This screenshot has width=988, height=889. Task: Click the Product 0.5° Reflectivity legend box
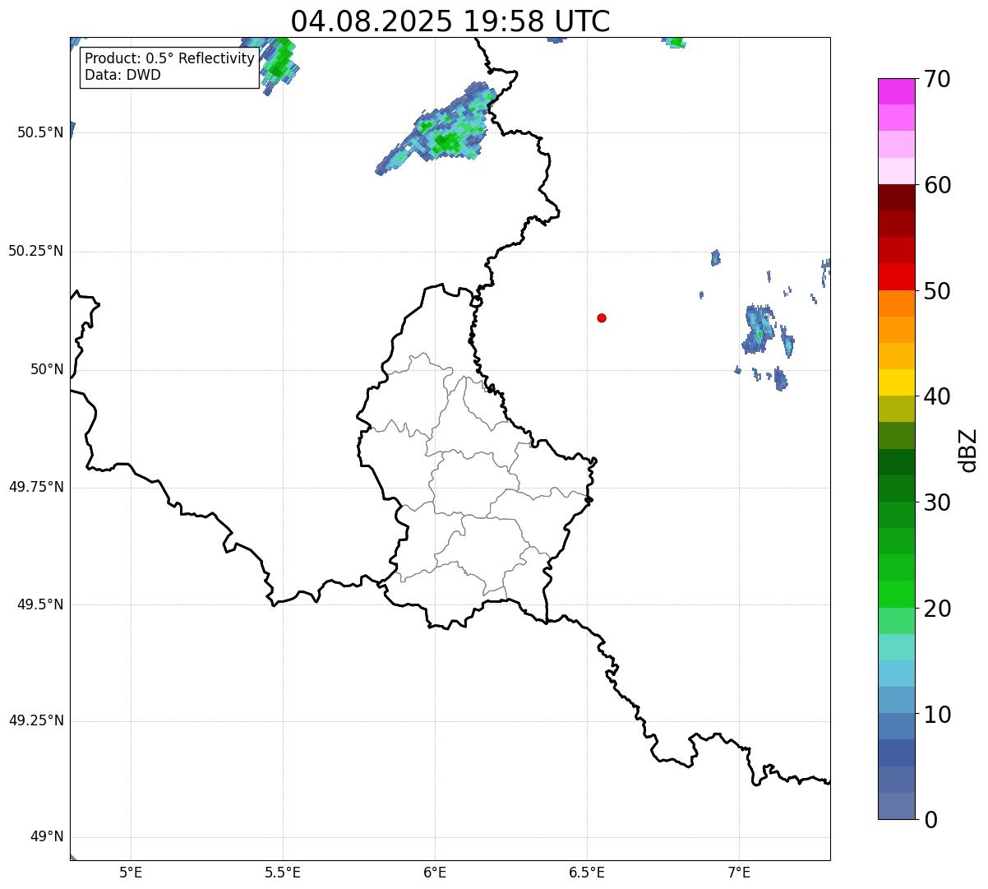click(x=169, y=67)
